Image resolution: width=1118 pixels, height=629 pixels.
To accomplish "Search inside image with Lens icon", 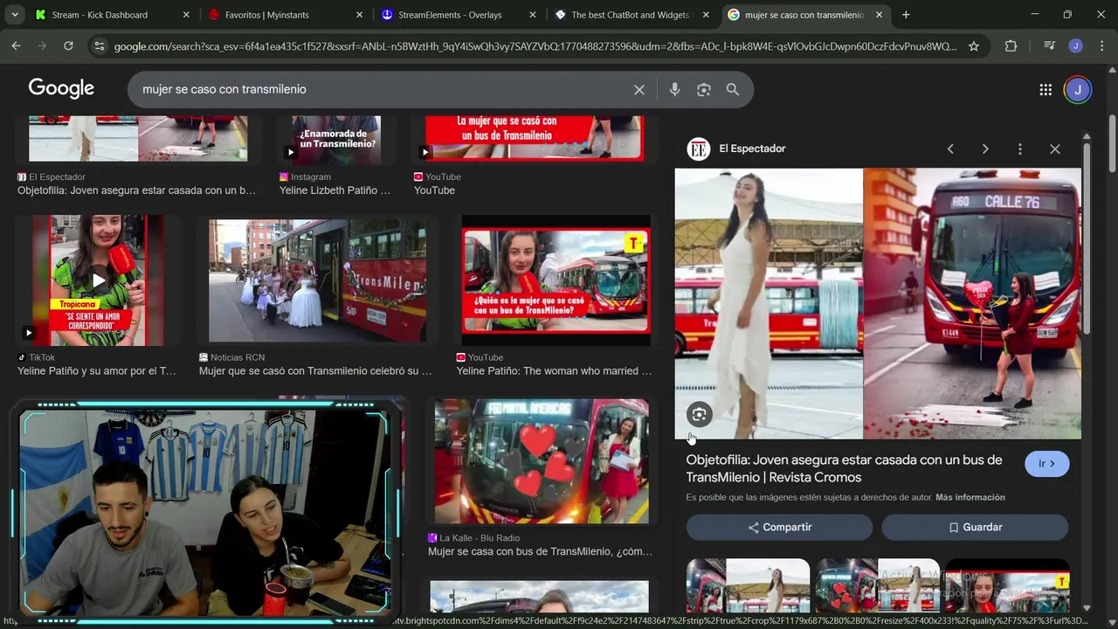I will tap(699, 415).
